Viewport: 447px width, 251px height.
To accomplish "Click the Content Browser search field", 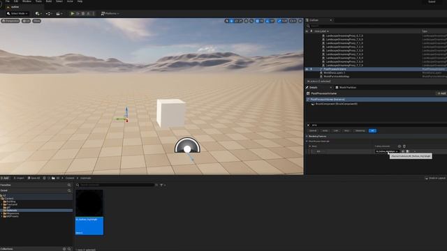I will pos(117,185).
